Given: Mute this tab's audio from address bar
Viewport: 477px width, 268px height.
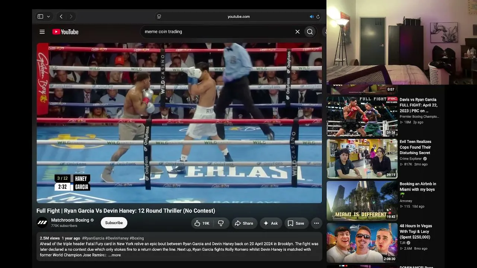Looking at the screenshot, I should click(312, 16).
